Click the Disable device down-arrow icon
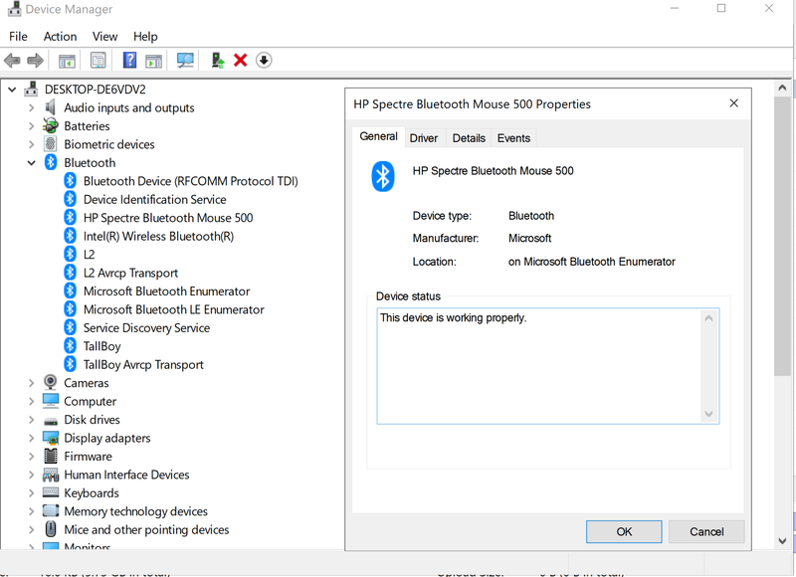This screenshot has height=577, width=796. click(264, 61)
